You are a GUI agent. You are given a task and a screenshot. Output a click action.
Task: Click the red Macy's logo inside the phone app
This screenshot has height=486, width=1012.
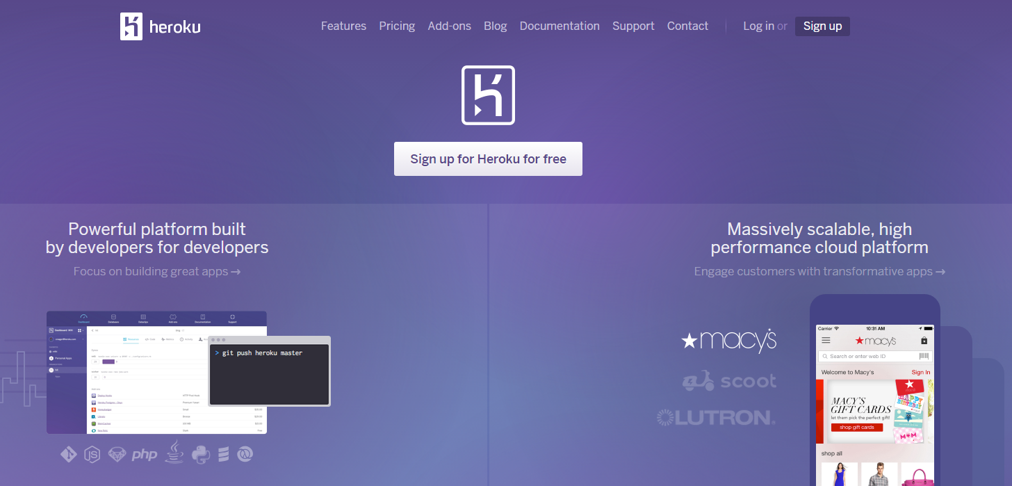(875, 341)
